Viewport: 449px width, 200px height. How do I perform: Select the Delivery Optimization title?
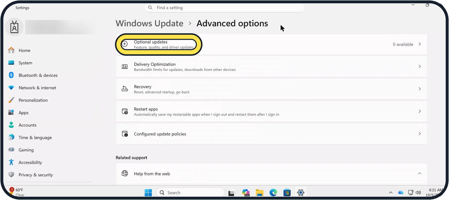(155, 64)
